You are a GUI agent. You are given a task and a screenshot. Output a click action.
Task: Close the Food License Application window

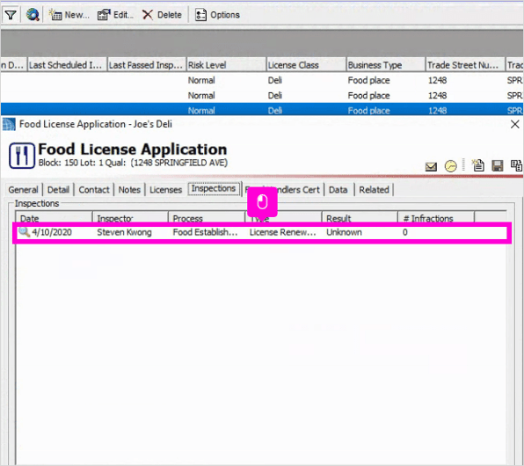pyautogui.click(x=515, y=124)
